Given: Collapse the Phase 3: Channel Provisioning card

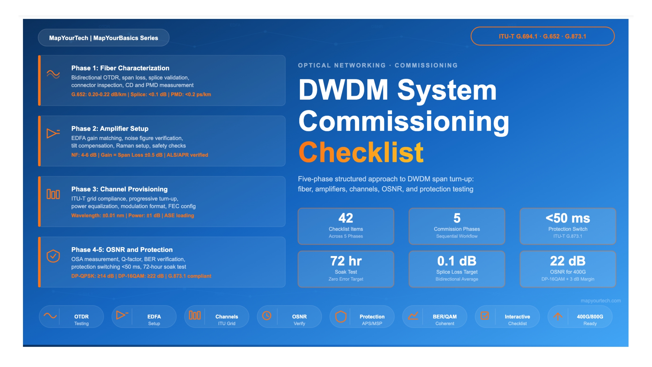Looking at the screenshot, I should click(x=162, y=202).
